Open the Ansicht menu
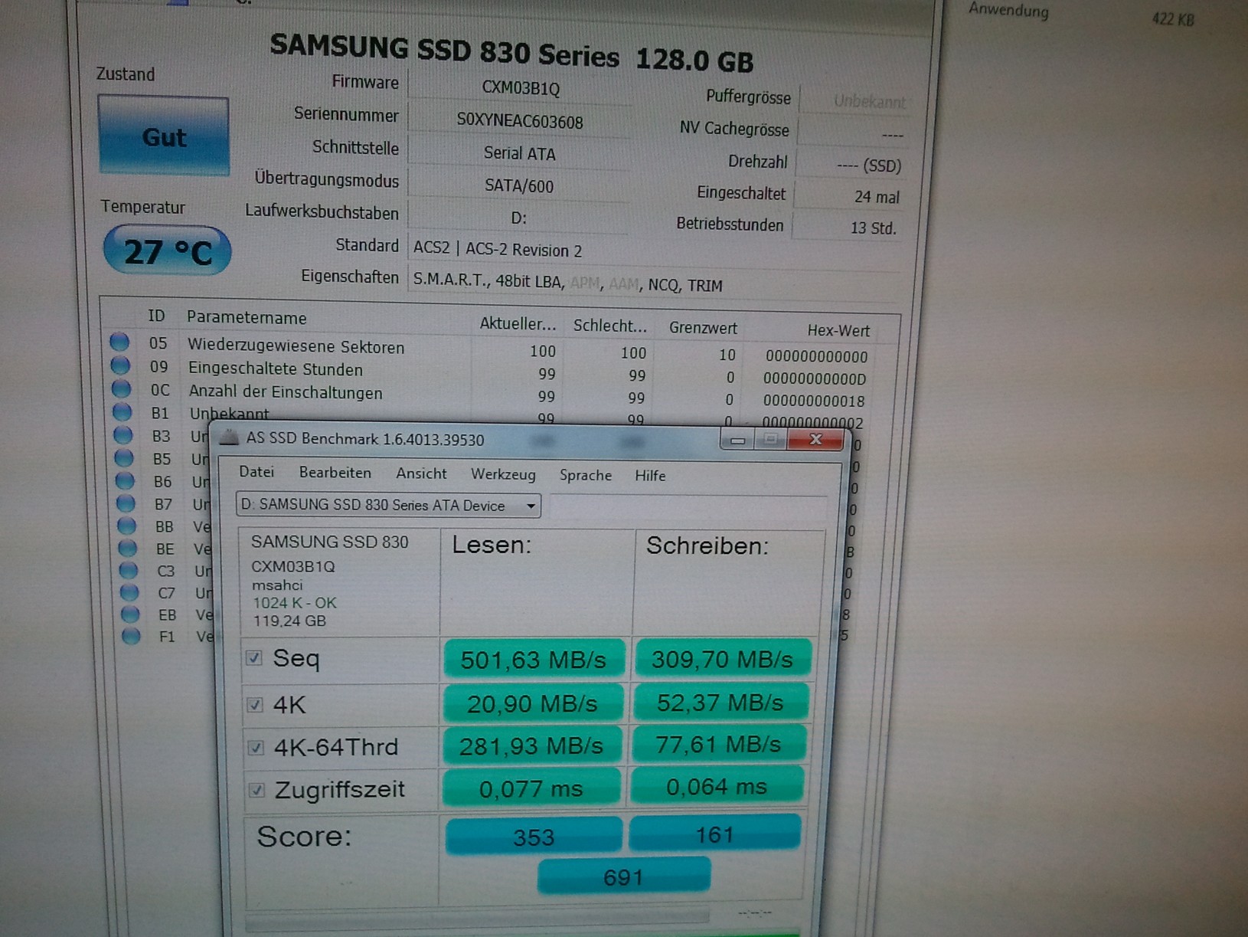Screen dimensions: 1248x937 (421, 473)
